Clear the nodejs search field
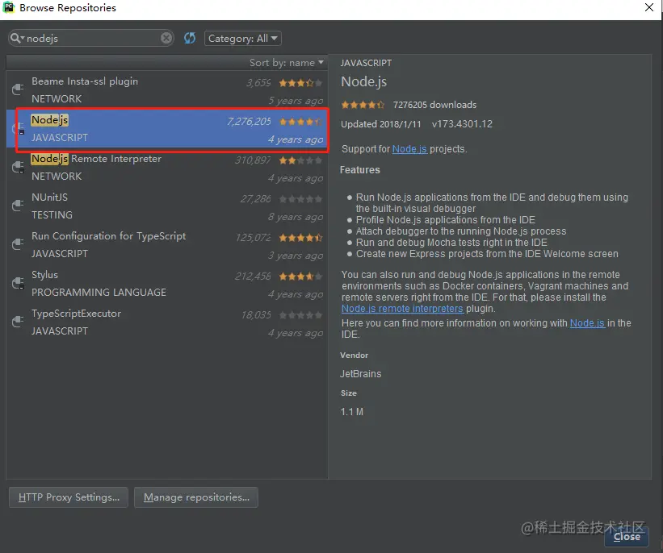663x553 pixels. [x=166, y=39]
